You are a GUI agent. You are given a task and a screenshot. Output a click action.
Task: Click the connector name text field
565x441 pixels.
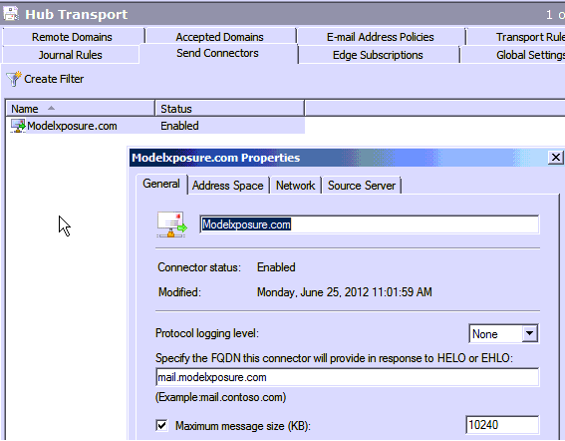point(370,224)
